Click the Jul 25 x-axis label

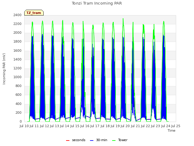[176, 126]
